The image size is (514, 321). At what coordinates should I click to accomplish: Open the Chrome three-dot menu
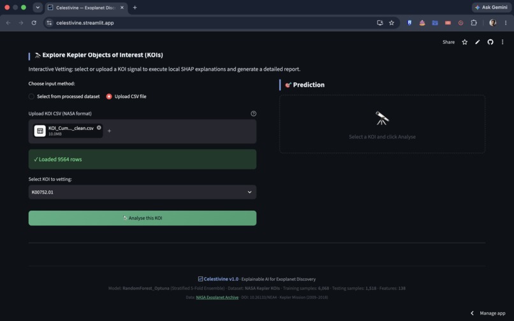(x=506, y=23)
